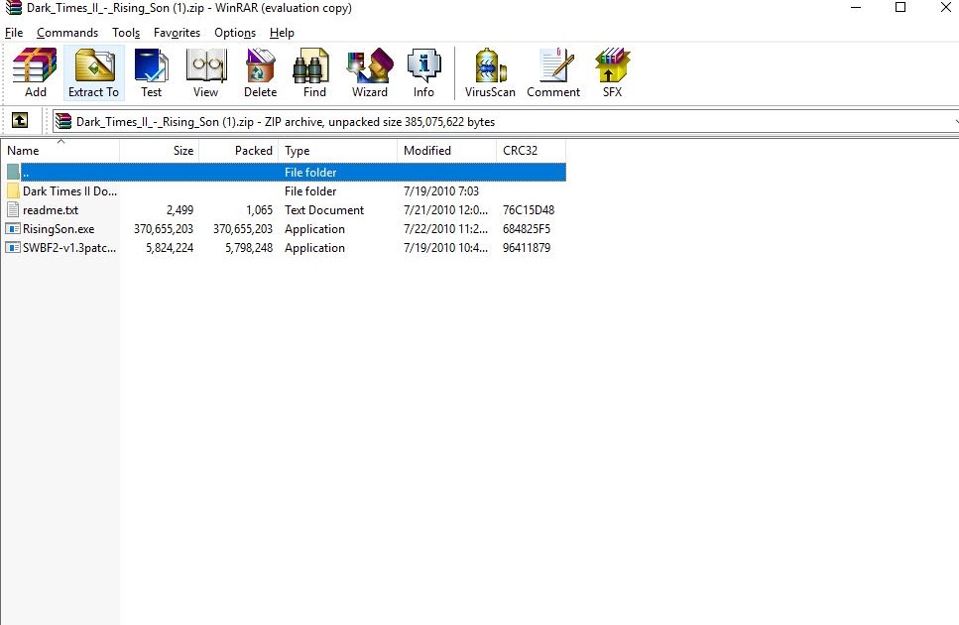Viewport: 959px width, 625px height.
Task: Click the WinRAR title bar app icon
Action: (x=14, y=8)
